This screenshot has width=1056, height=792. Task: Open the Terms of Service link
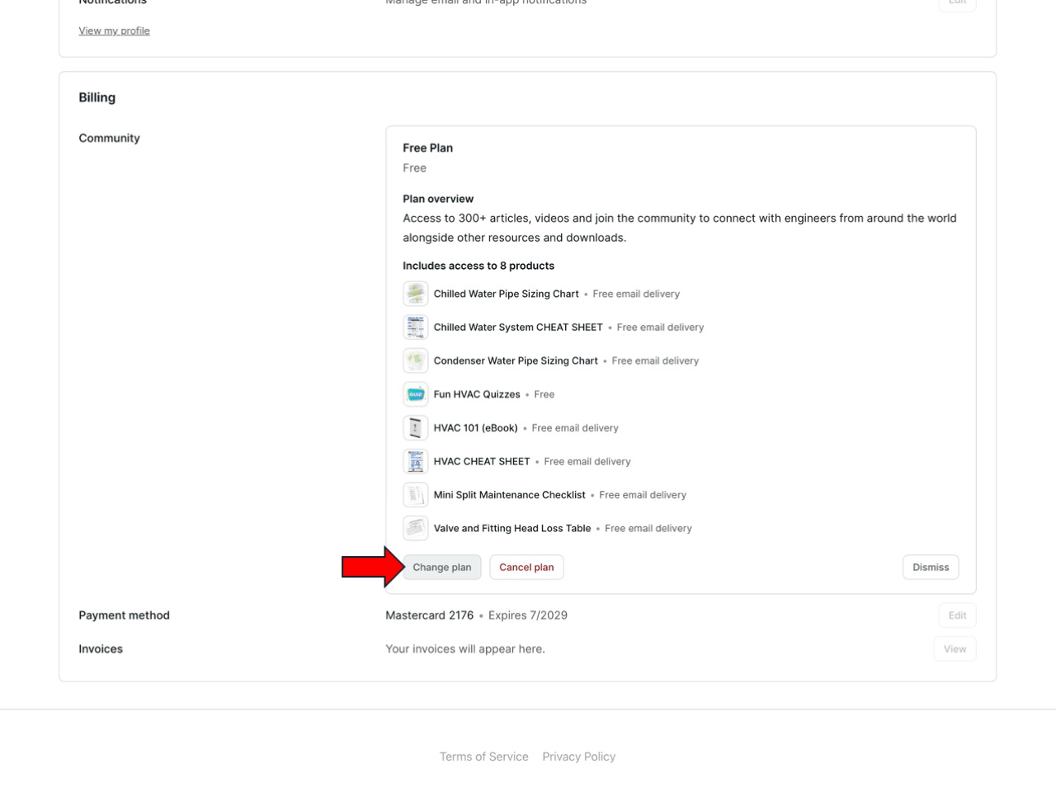pos(483,757)
